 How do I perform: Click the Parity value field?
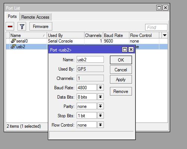pos(87,106)
